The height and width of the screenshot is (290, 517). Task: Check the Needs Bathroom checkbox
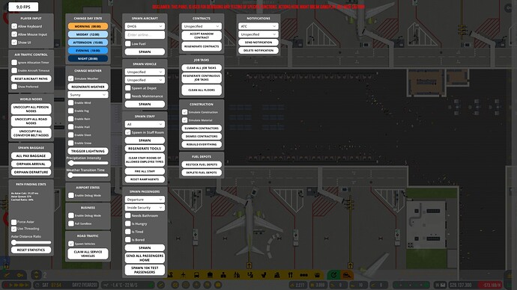pos(128,216)
